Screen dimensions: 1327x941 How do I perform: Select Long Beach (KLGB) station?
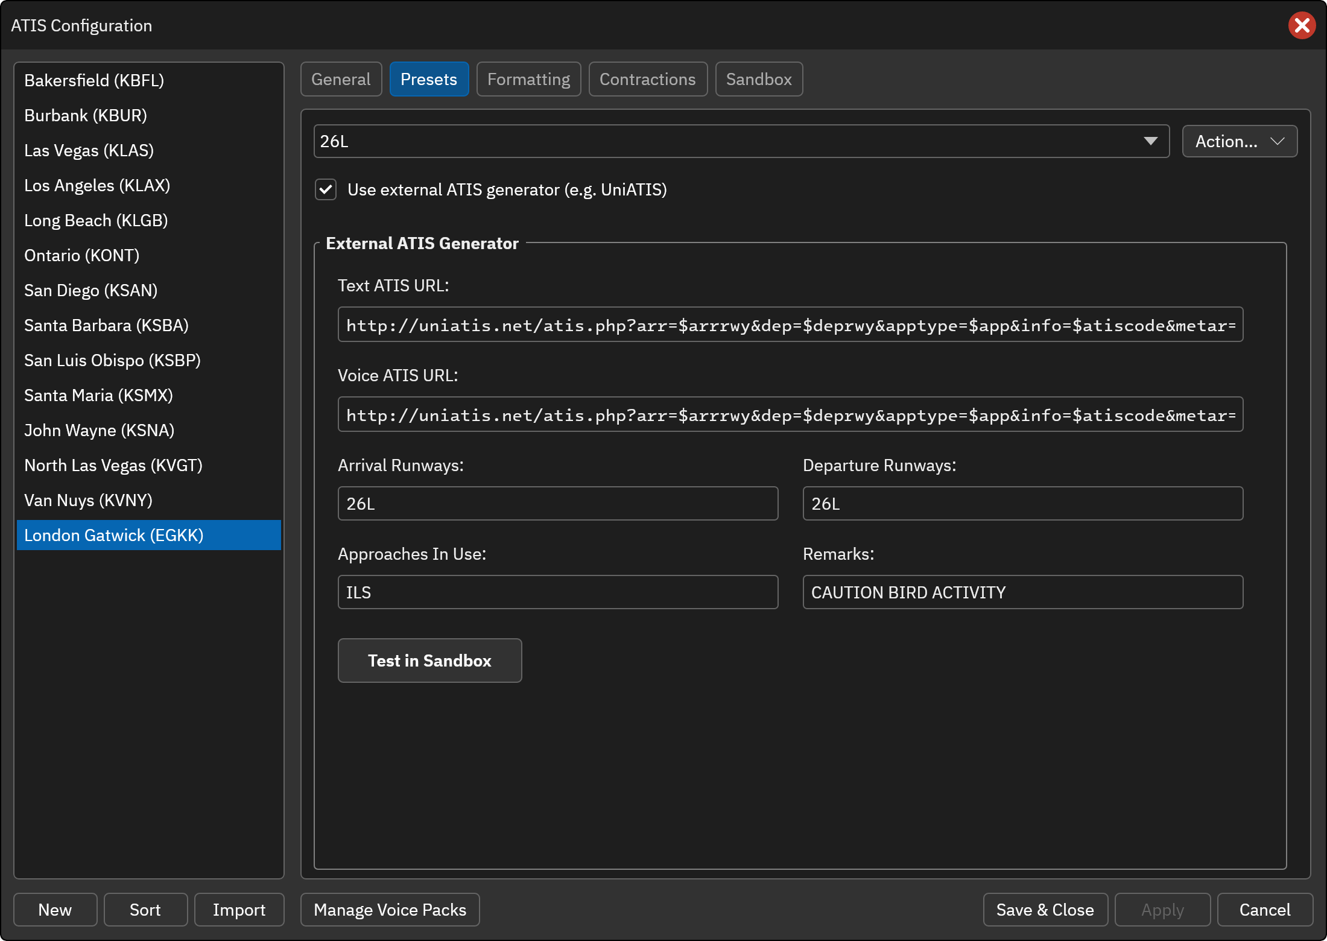pyautogui.click(x=149, y=220)
